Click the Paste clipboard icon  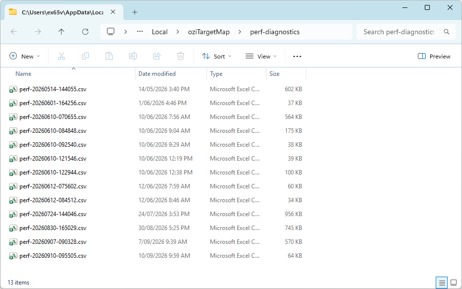(109, 56)
